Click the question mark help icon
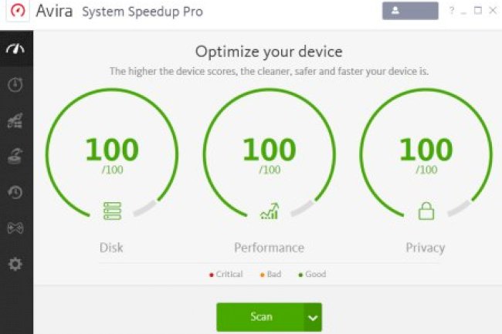502x334 pixels. click(452, 11)
